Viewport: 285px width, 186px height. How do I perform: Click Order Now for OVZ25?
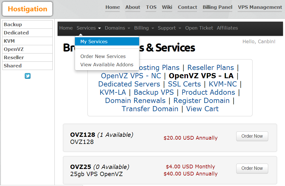(x=252, y=168)
